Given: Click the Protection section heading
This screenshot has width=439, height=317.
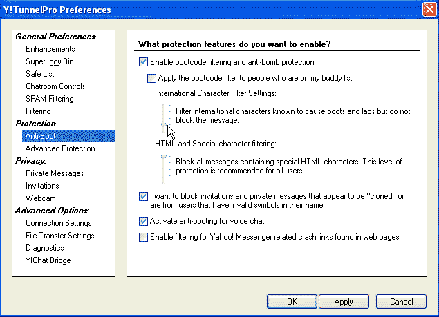Looking at the screenshot, I should pyautogui.click(x=36, y=124).
